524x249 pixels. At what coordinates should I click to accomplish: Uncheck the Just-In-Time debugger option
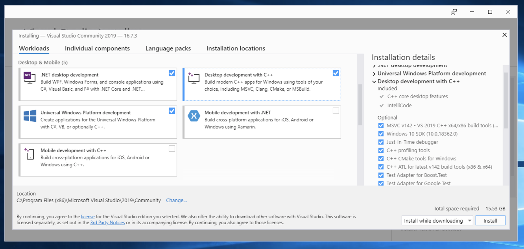click(x=381, y=142)
